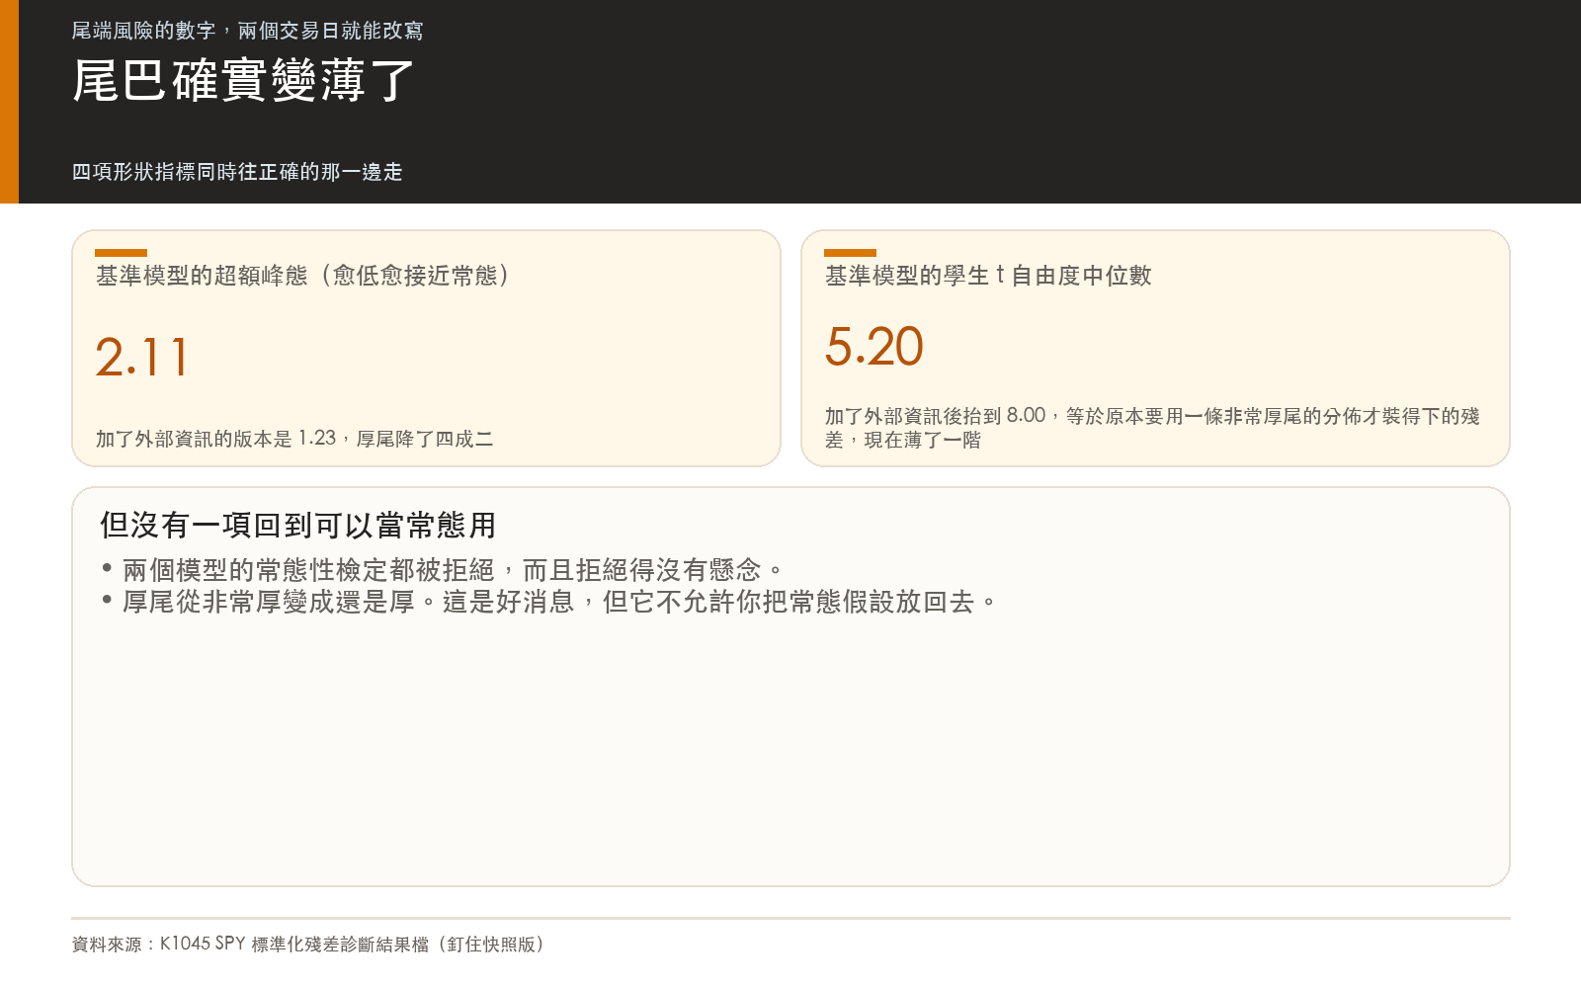Click the bullet starting with 厚尾從非常厚變成還是厚
Screen dimensions: 1581x988
[560, 602]
